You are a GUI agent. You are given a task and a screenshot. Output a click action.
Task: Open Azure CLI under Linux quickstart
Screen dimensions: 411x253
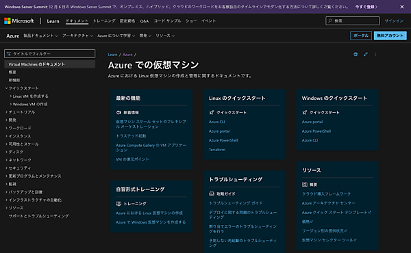[x=216, y=122]
